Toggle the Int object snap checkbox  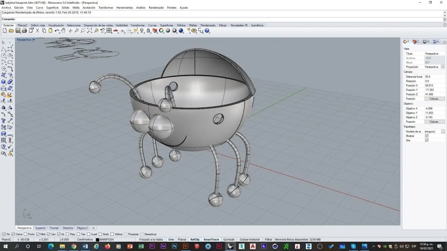59,234
